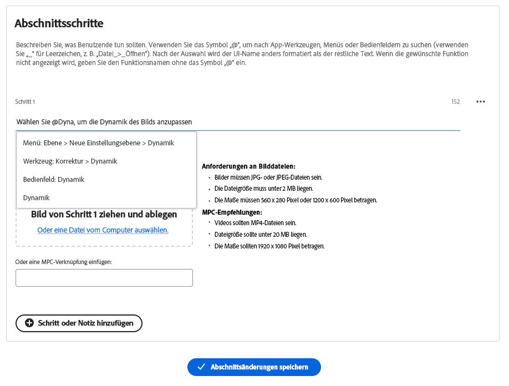Focus the MPC-Verknüpfung input box

pos(104,278)
